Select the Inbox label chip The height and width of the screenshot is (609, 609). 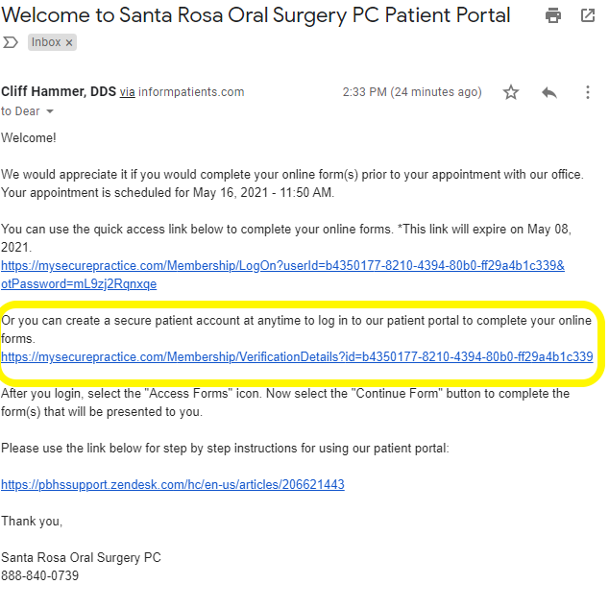click(52, 42)
